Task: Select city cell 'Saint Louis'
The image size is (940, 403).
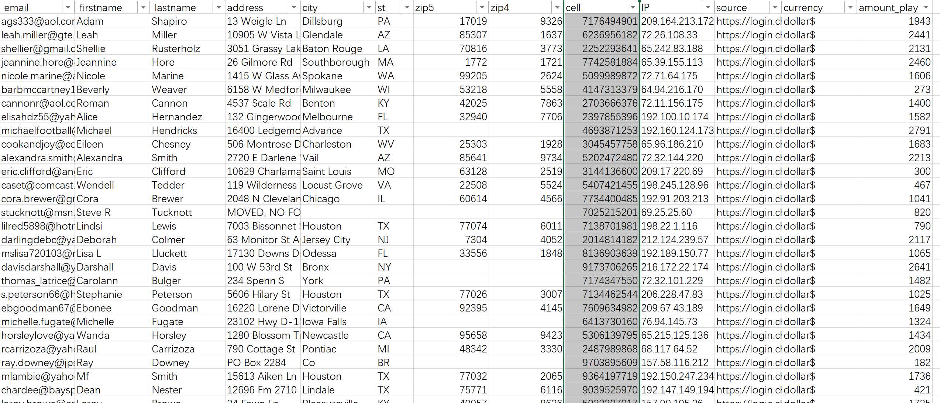Action: click(338, 172)
